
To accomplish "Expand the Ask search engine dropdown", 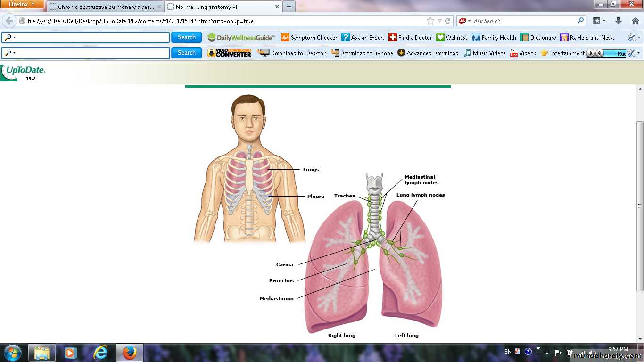I will (x=465, y=21).
